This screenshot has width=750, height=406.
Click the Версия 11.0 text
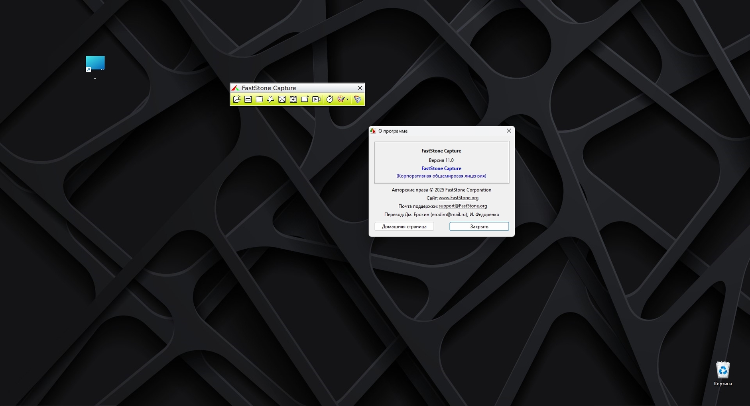point(441,160)
